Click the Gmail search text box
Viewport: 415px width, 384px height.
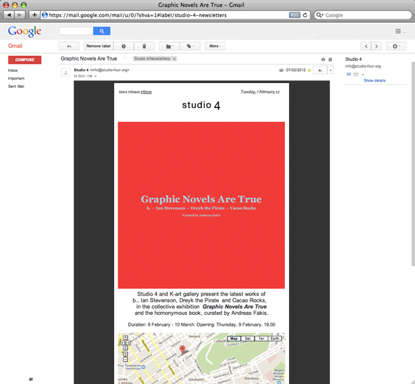tap(76, 31)
